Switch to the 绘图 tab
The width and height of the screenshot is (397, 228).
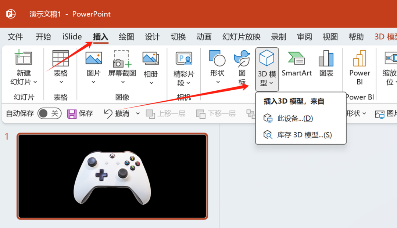pos(126,37)
